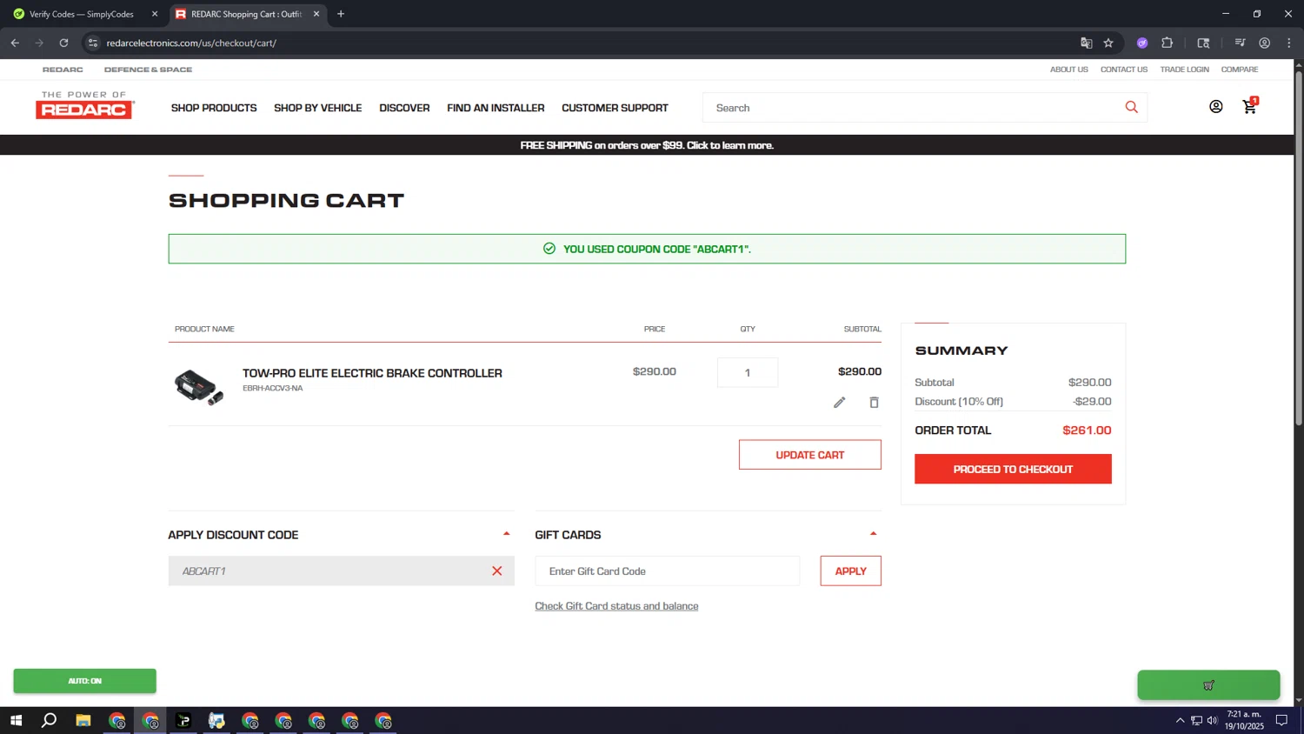Open Windows Start menu
Screen dimensions: 1304x734
(x=16, y=720)
